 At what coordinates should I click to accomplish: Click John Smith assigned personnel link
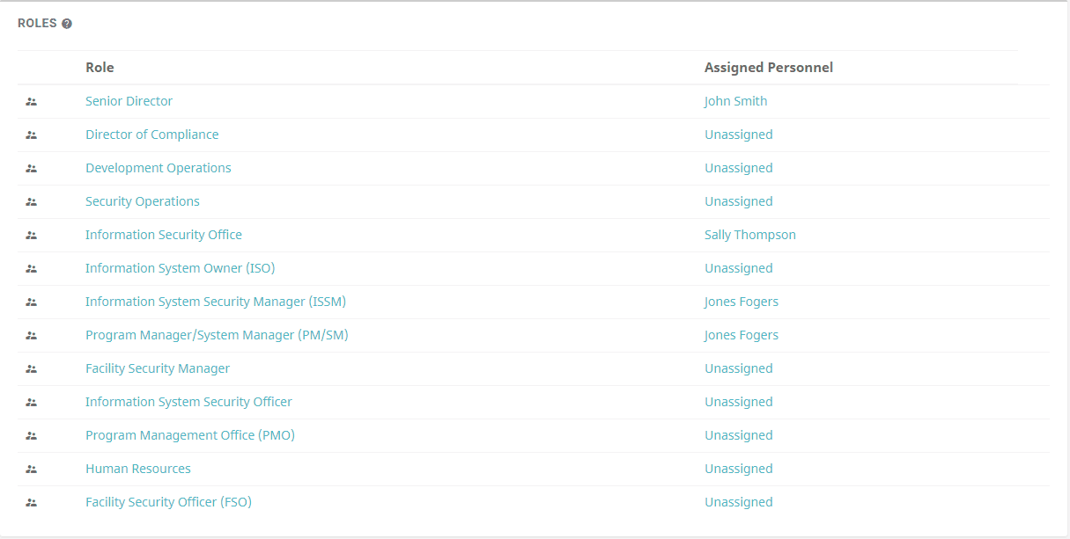click(735, 101)
